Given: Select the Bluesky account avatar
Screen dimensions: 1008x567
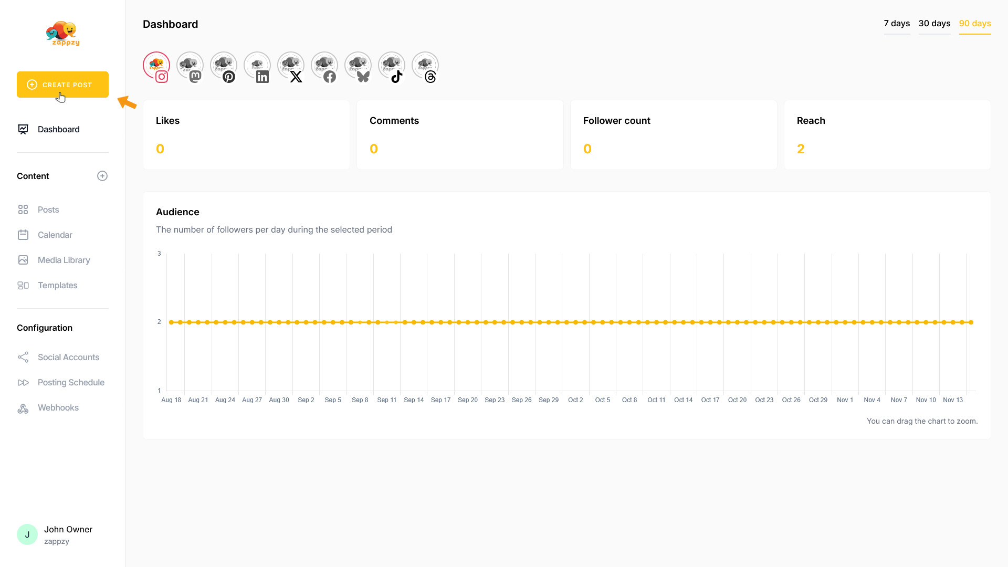Looking at the screenshot, I should (x=358, y=66).
